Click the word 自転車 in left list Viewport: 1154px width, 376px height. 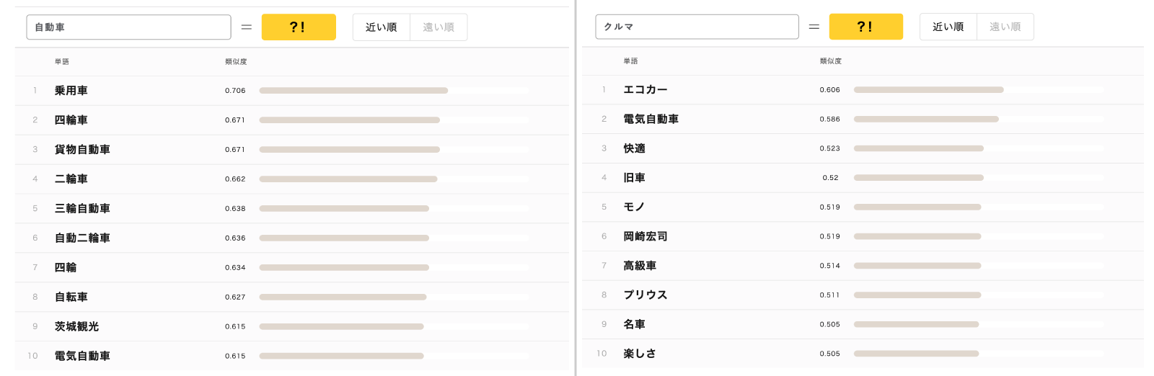click(71, 297)
